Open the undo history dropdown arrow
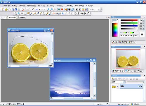Image resolution: width=146 pixels, height=106 pixels. [39, 9]
